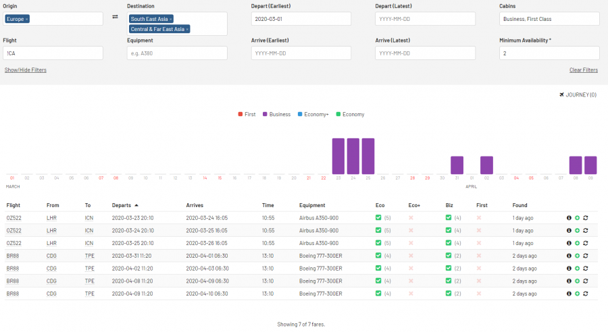Refresh the BR88 2020-04-09 flight row
Image resolution: width=608 pixels, height=332 pixels.
coord(585,294)
